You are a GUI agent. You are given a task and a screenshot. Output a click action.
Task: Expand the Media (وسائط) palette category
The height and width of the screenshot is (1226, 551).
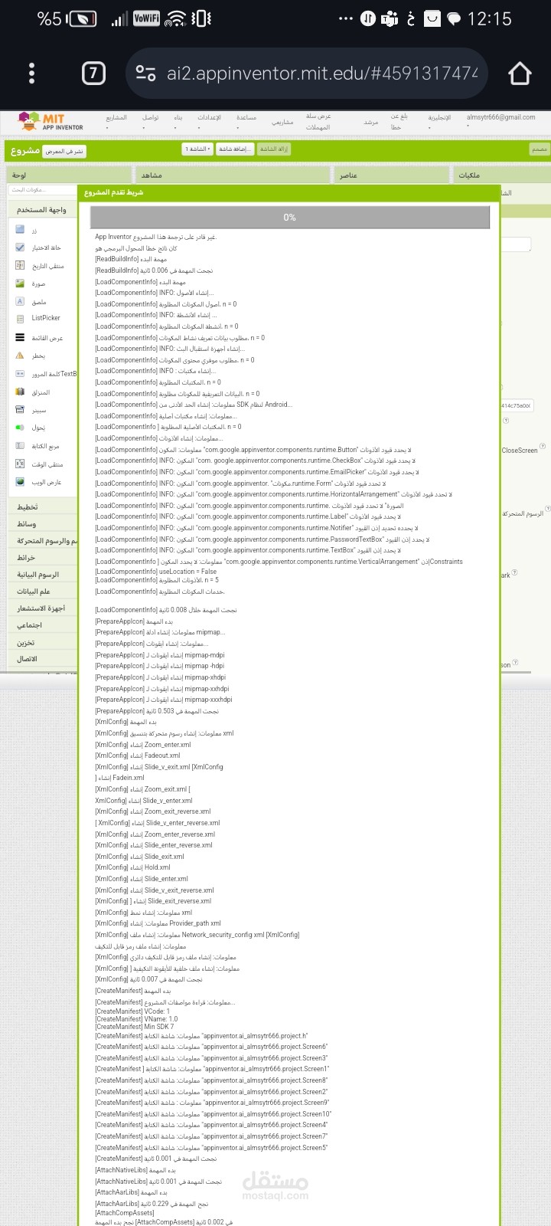point(42,524)
